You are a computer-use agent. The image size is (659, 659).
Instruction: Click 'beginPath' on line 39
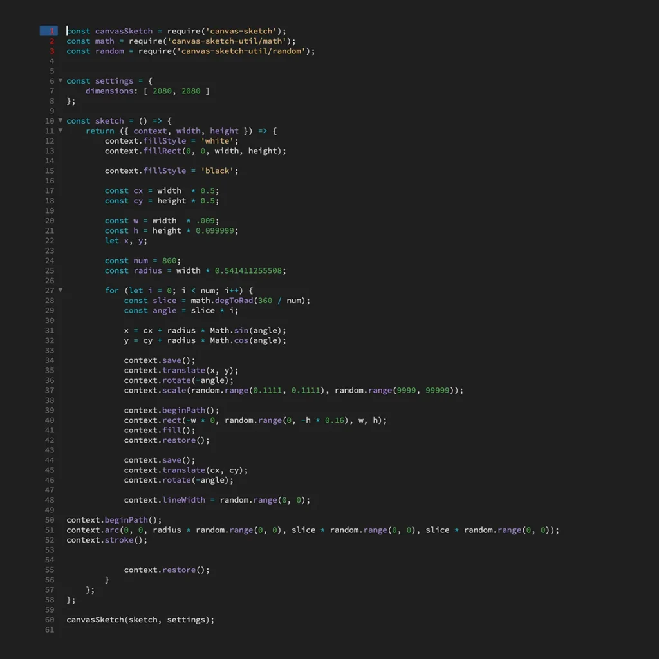[183, 410]
